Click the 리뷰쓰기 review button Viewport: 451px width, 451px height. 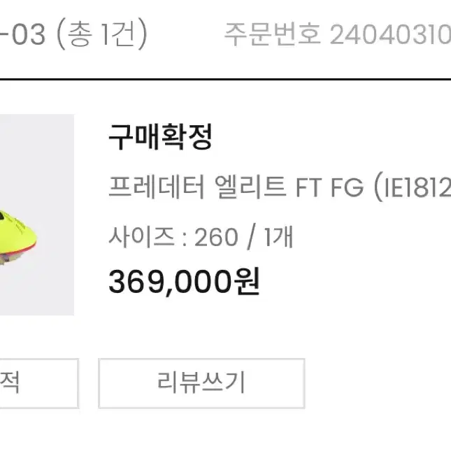pos(201,383)
